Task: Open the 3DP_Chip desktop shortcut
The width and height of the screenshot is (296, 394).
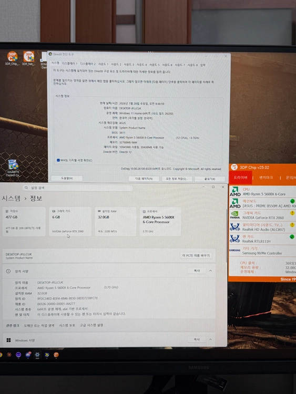Action: (x=12, y=58)
